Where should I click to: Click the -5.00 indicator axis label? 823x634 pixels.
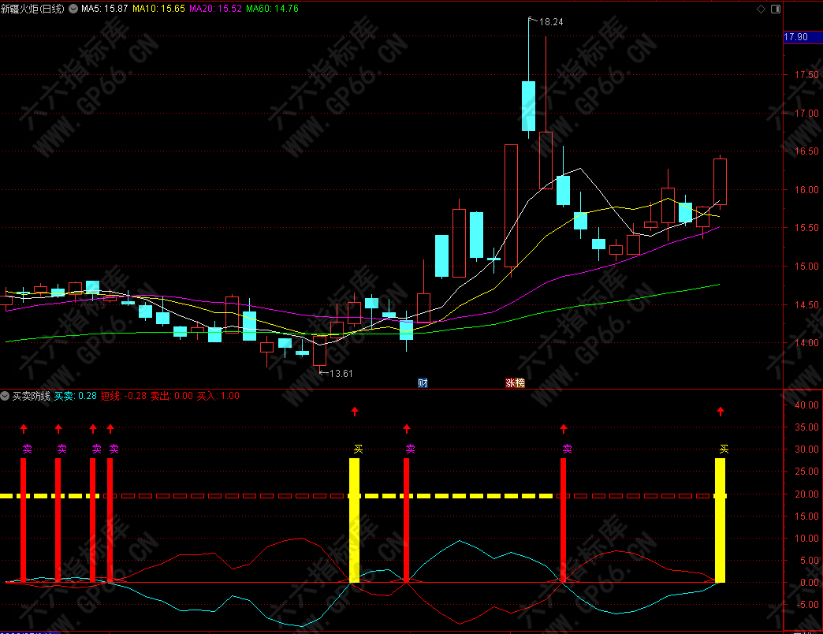coord(808,605)
